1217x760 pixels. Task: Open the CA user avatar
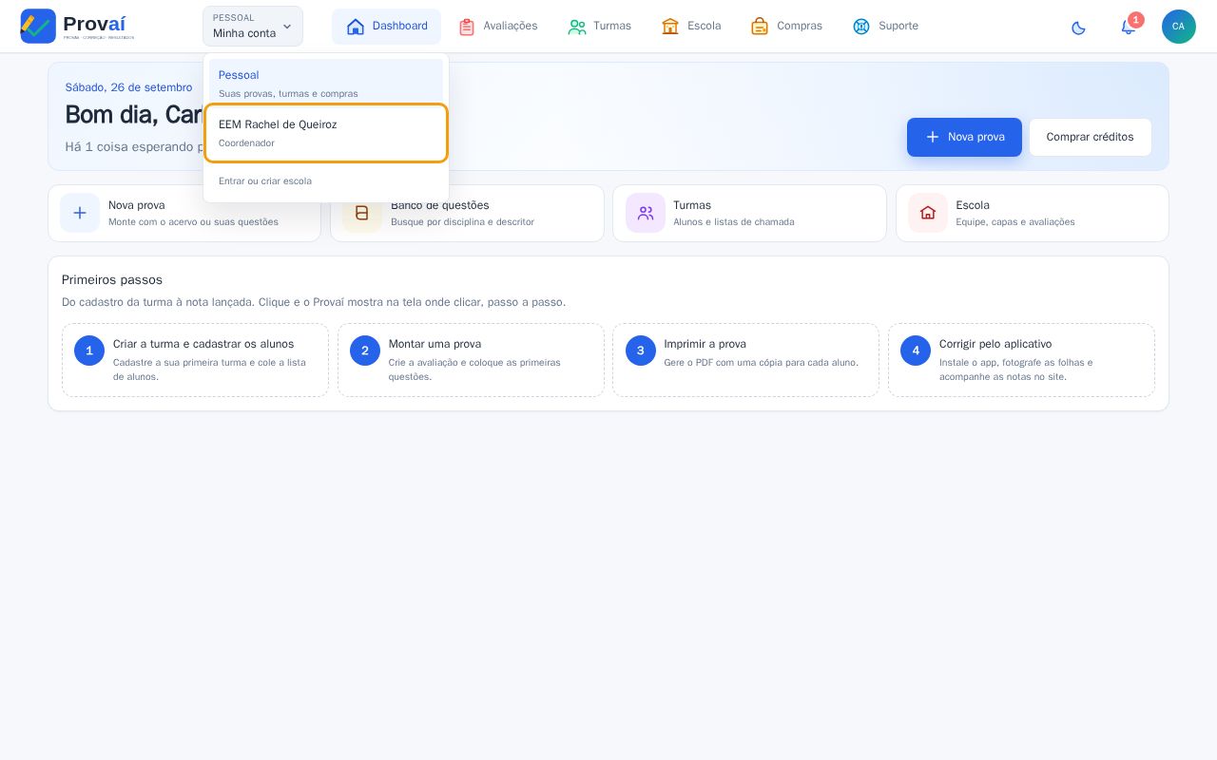[x=1179, y=27]
